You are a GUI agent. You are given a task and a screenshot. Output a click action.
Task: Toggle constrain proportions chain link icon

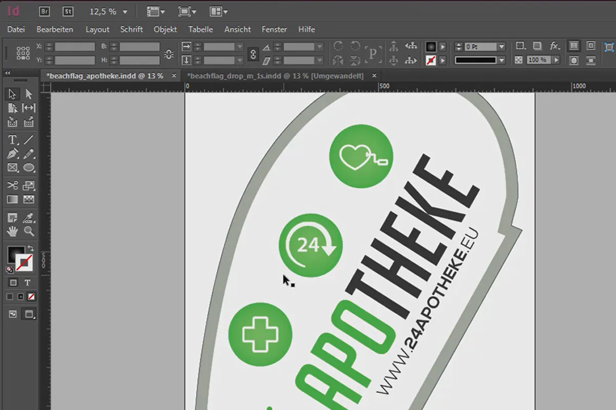252,53
